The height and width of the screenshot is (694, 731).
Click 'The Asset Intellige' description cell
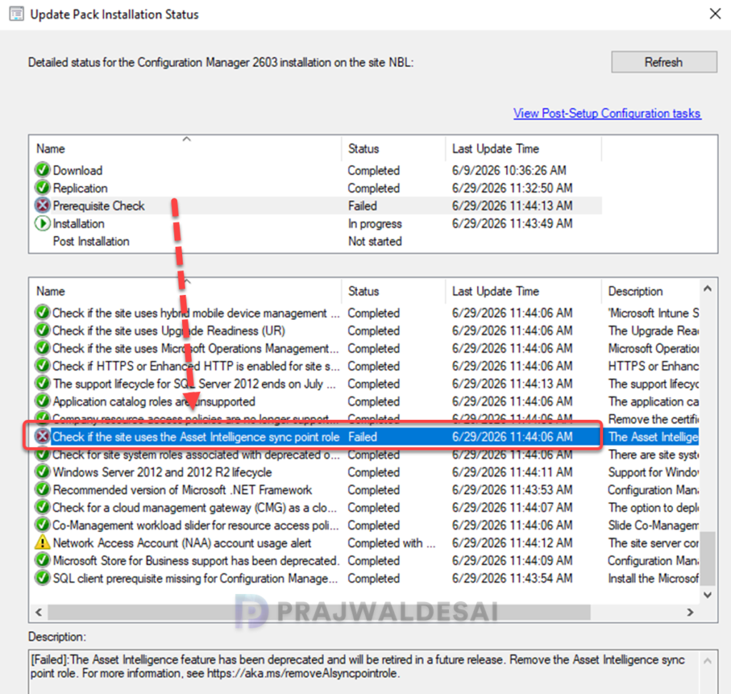(x=653, y=437)
